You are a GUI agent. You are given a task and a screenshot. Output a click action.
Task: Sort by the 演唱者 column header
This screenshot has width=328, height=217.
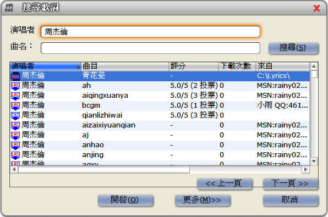click(45, 66)
